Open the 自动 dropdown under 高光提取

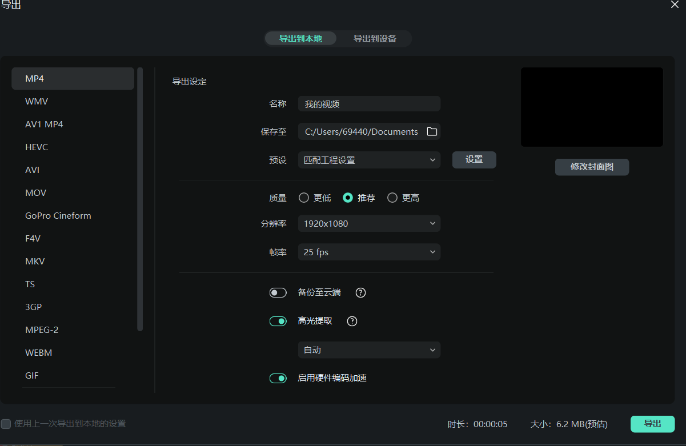click(x=368, y=349)
